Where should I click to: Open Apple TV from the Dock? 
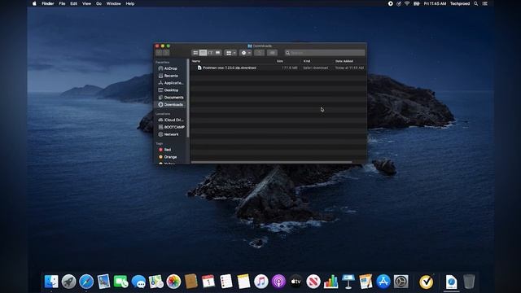[x=296, y=282]
